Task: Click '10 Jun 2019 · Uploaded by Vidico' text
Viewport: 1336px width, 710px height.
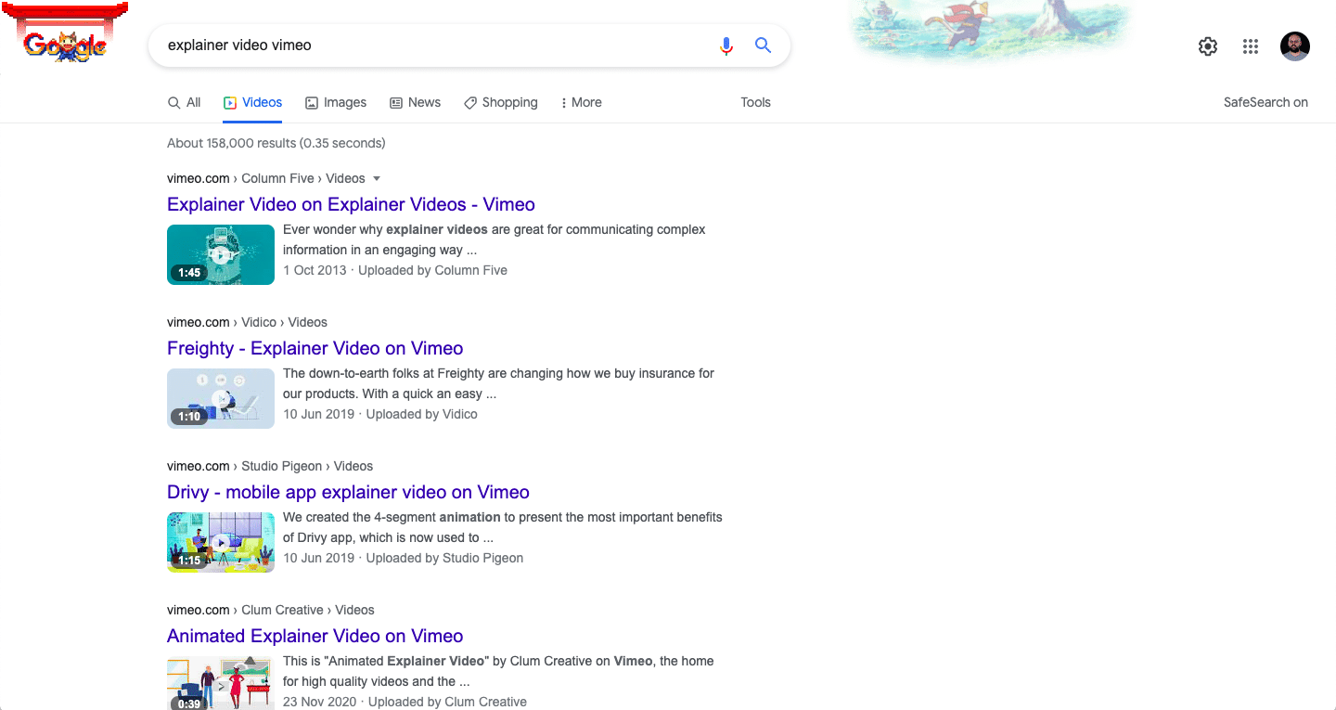Action: [x=380, y=414]
